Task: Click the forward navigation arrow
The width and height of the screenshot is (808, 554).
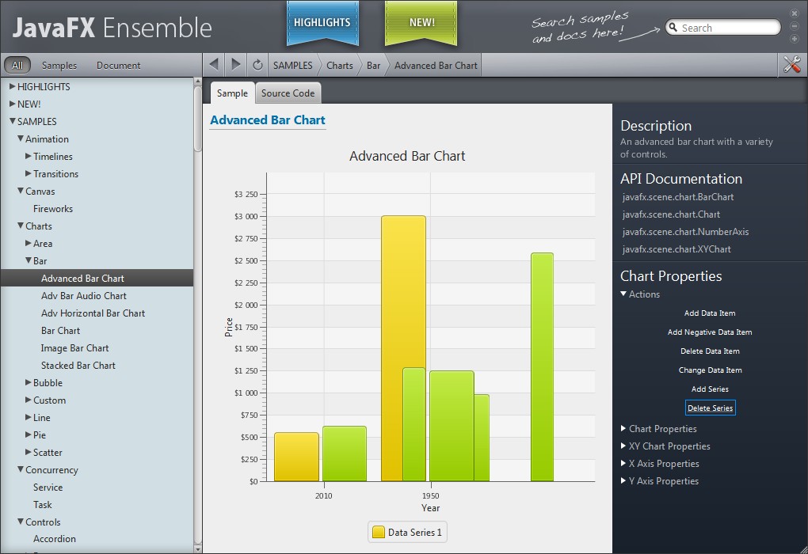Action: pos(236,65)
